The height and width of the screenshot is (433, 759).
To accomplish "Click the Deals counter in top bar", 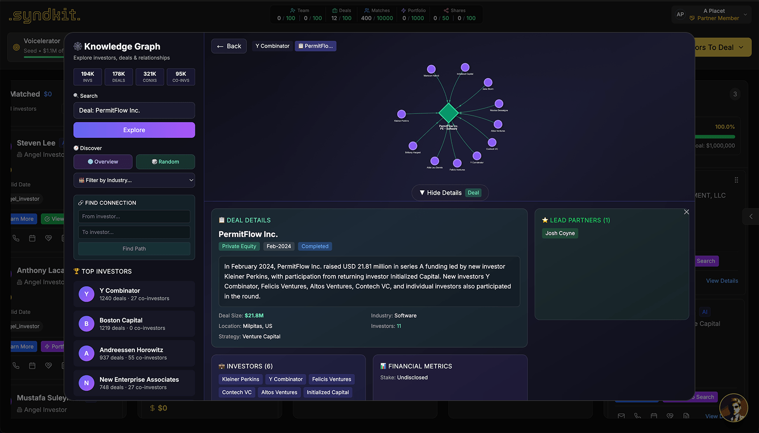I will pyautogui.click(x=341, y=15).
